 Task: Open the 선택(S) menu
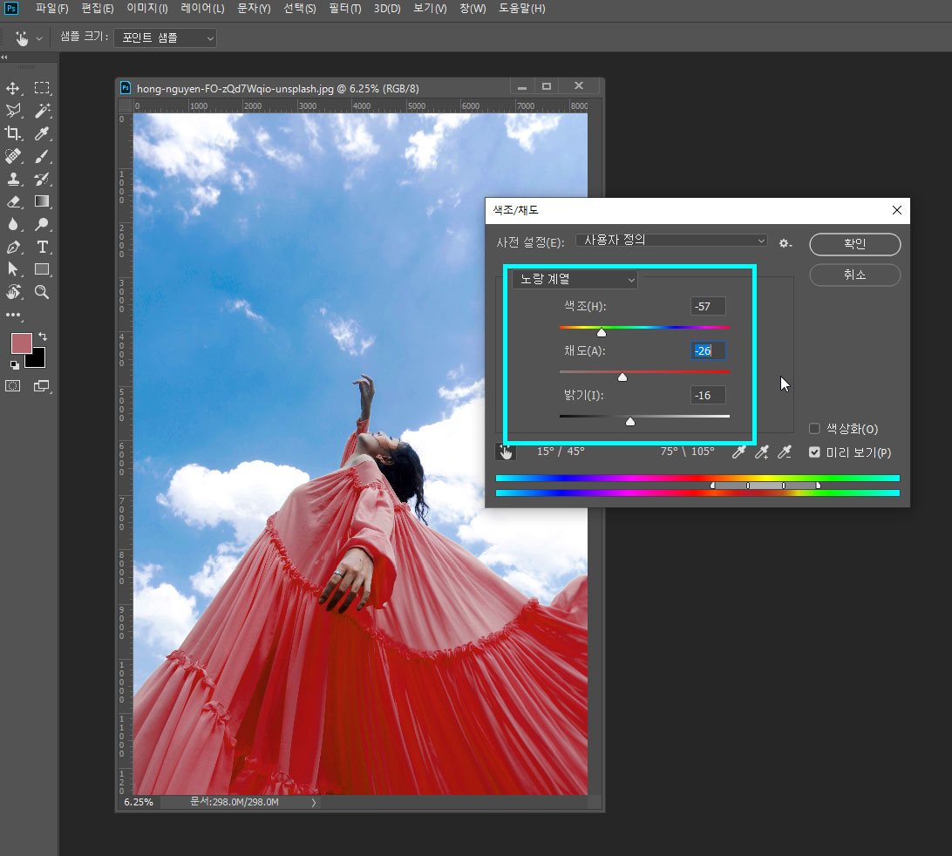pyautogui.click(x=300, y=9)
